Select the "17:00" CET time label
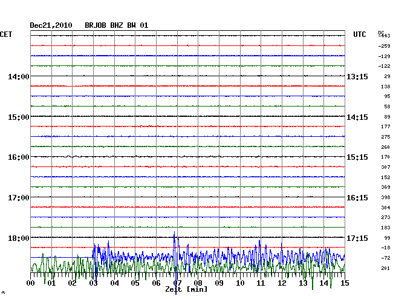Image resolution: width=393 pixels, height=299 pixels. (19, 198)
